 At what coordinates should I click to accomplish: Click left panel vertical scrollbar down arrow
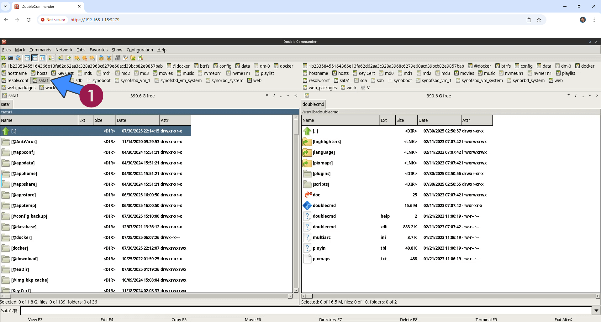tap(296, 291)
